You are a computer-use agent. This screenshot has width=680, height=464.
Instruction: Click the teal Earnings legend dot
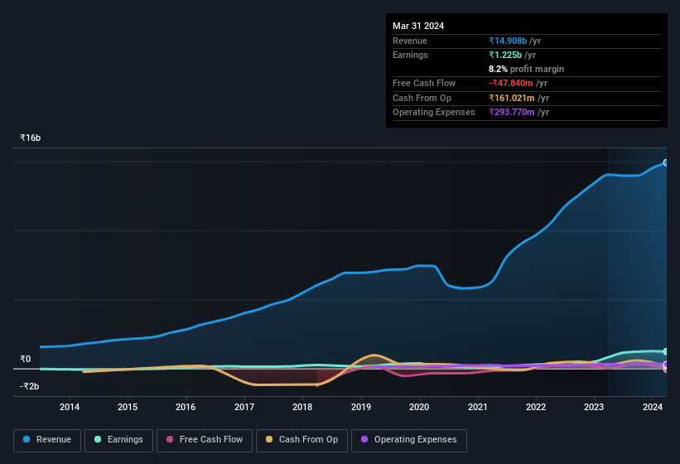[98, 439]
